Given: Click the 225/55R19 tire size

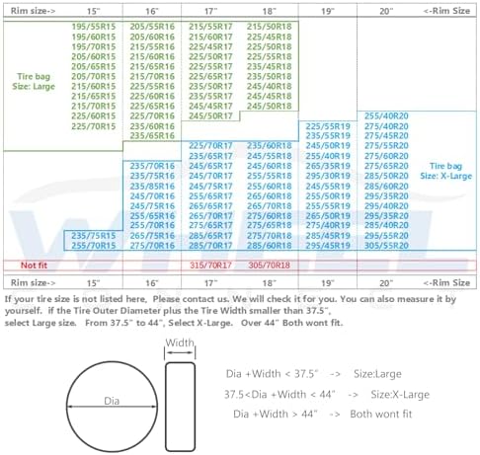Looking at the screenshot, I should pos(328,126).
